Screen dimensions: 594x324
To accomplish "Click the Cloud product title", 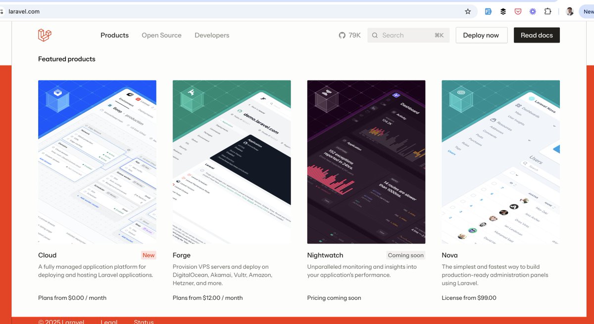I will point(48,255).
